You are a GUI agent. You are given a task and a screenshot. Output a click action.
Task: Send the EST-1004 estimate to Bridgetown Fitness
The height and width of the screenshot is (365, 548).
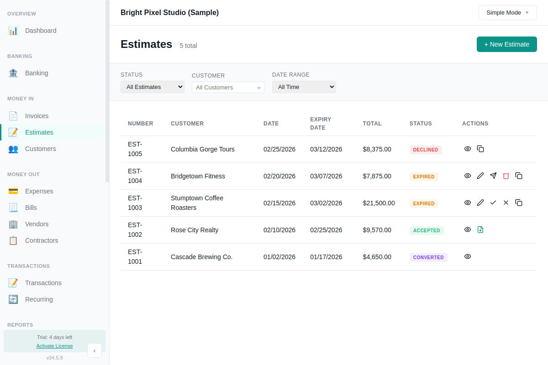point(493,176)
